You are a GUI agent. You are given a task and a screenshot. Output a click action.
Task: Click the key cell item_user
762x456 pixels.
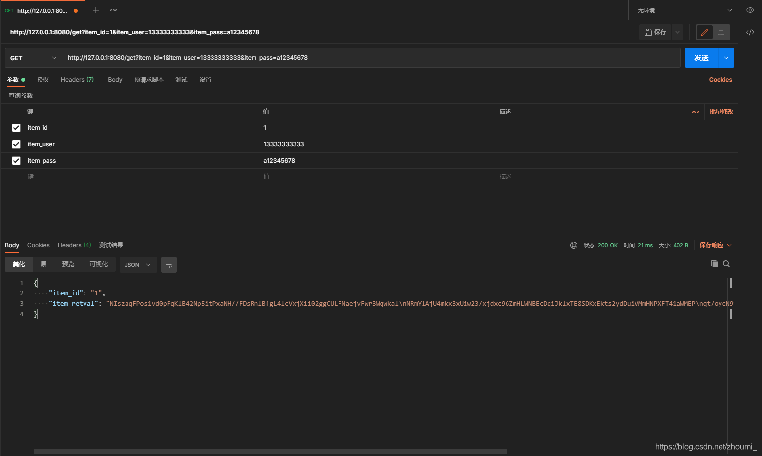pos(141,144)
